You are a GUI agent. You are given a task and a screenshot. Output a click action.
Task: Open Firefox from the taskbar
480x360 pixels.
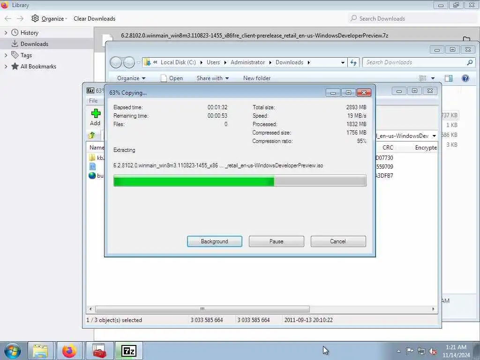[69, 351]
